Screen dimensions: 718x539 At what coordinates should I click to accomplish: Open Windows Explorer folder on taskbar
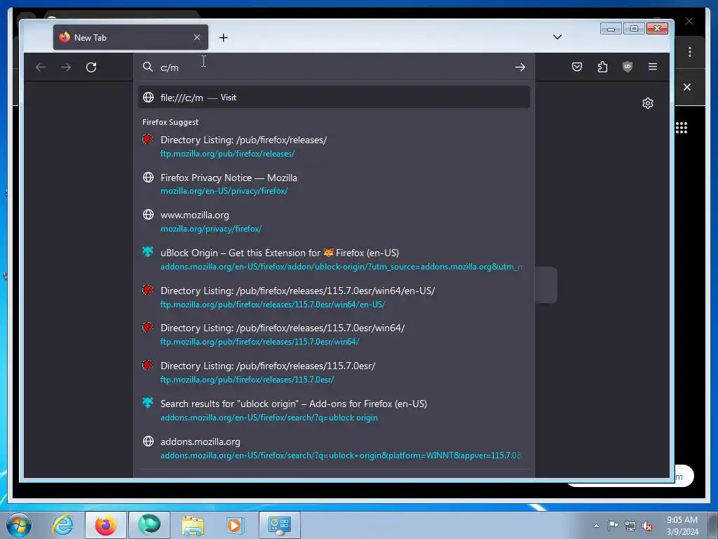[x=193, y=525]
